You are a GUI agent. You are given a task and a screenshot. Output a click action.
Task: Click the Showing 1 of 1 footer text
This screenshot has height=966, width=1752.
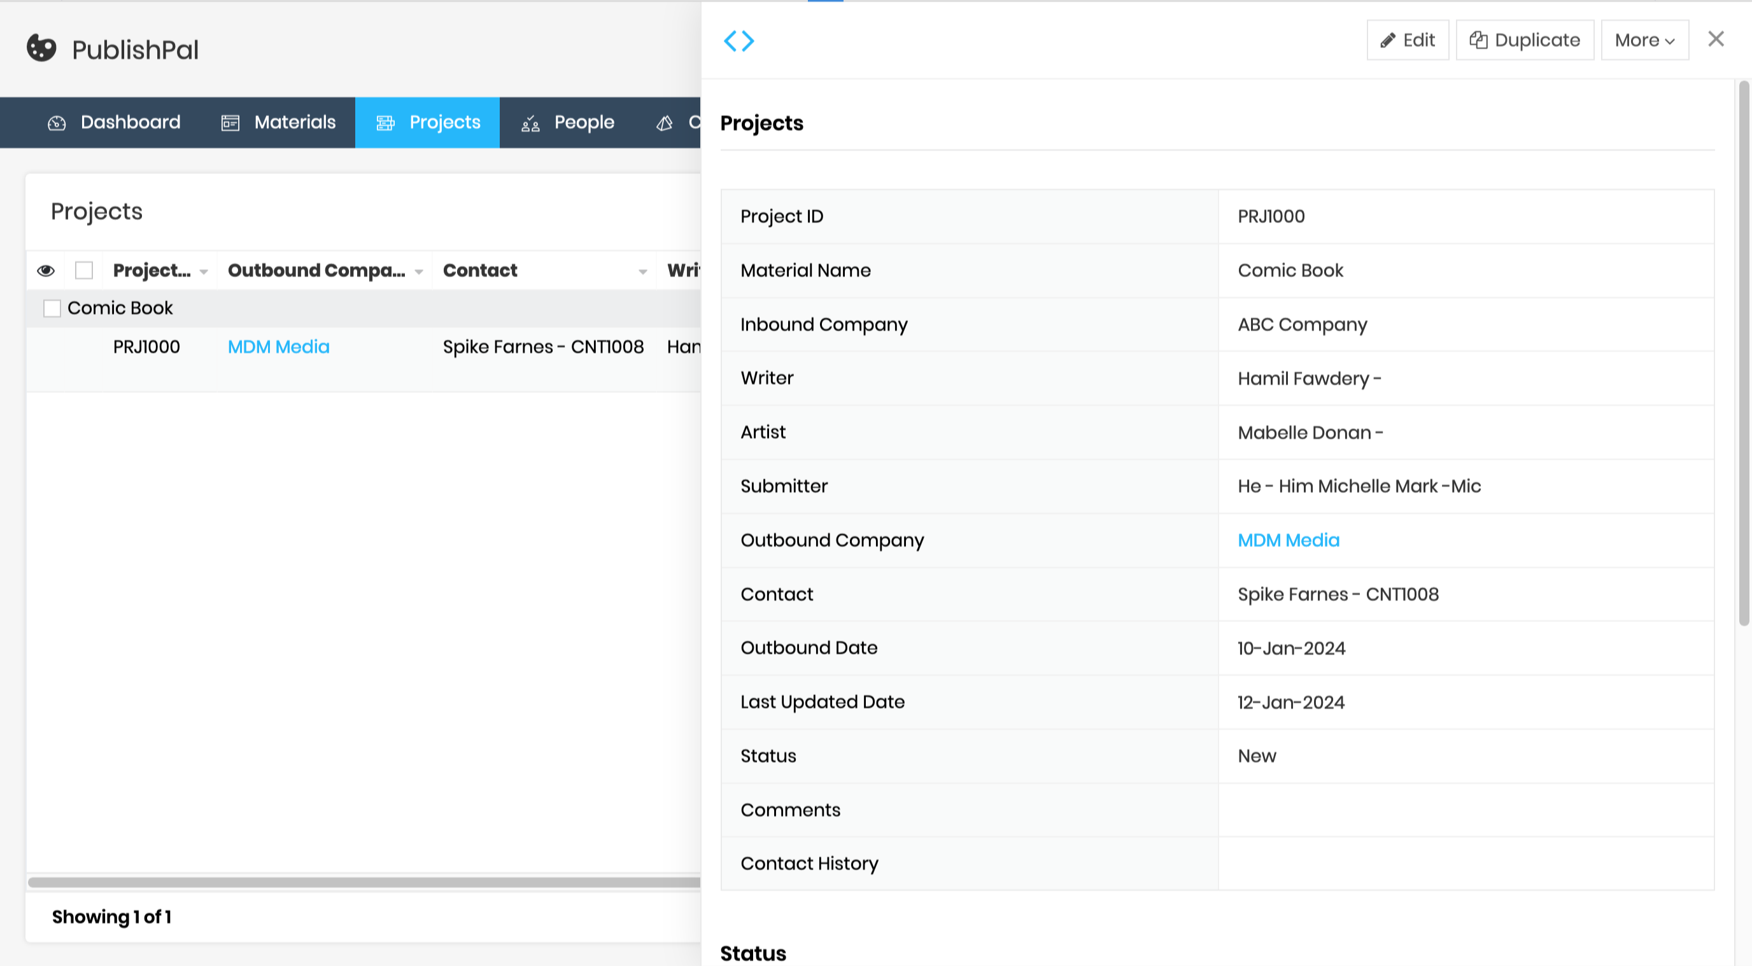pos(112,917)
